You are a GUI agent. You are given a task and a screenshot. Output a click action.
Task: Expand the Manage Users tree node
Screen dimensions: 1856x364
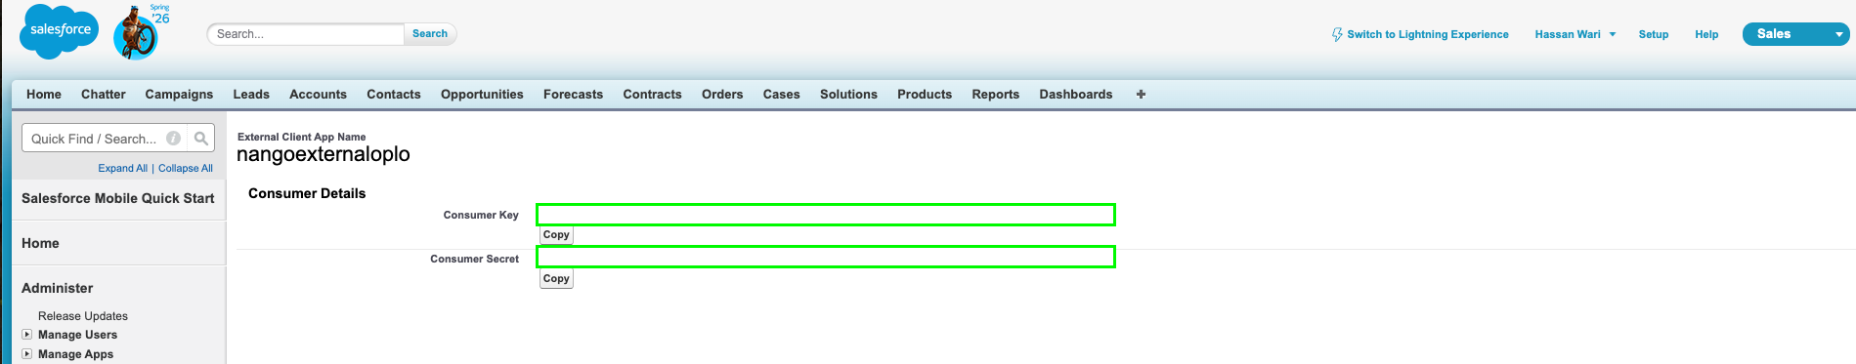27,334
